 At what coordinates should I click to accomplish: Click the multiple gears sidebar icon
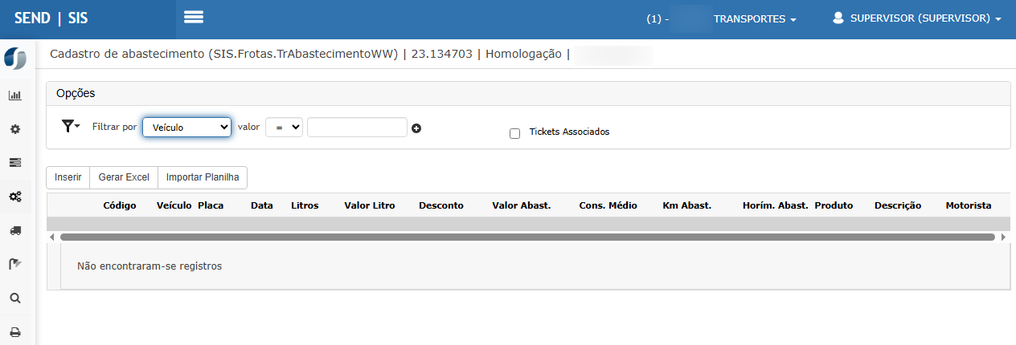pos(14,197)
